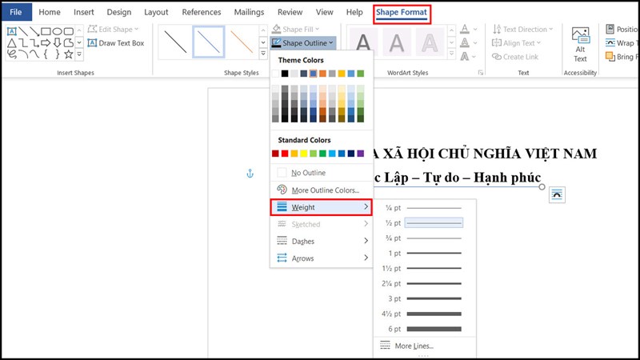Switch to the Insert tab
The width and height of the screenshot is (640, 360).
coord(84,12)
